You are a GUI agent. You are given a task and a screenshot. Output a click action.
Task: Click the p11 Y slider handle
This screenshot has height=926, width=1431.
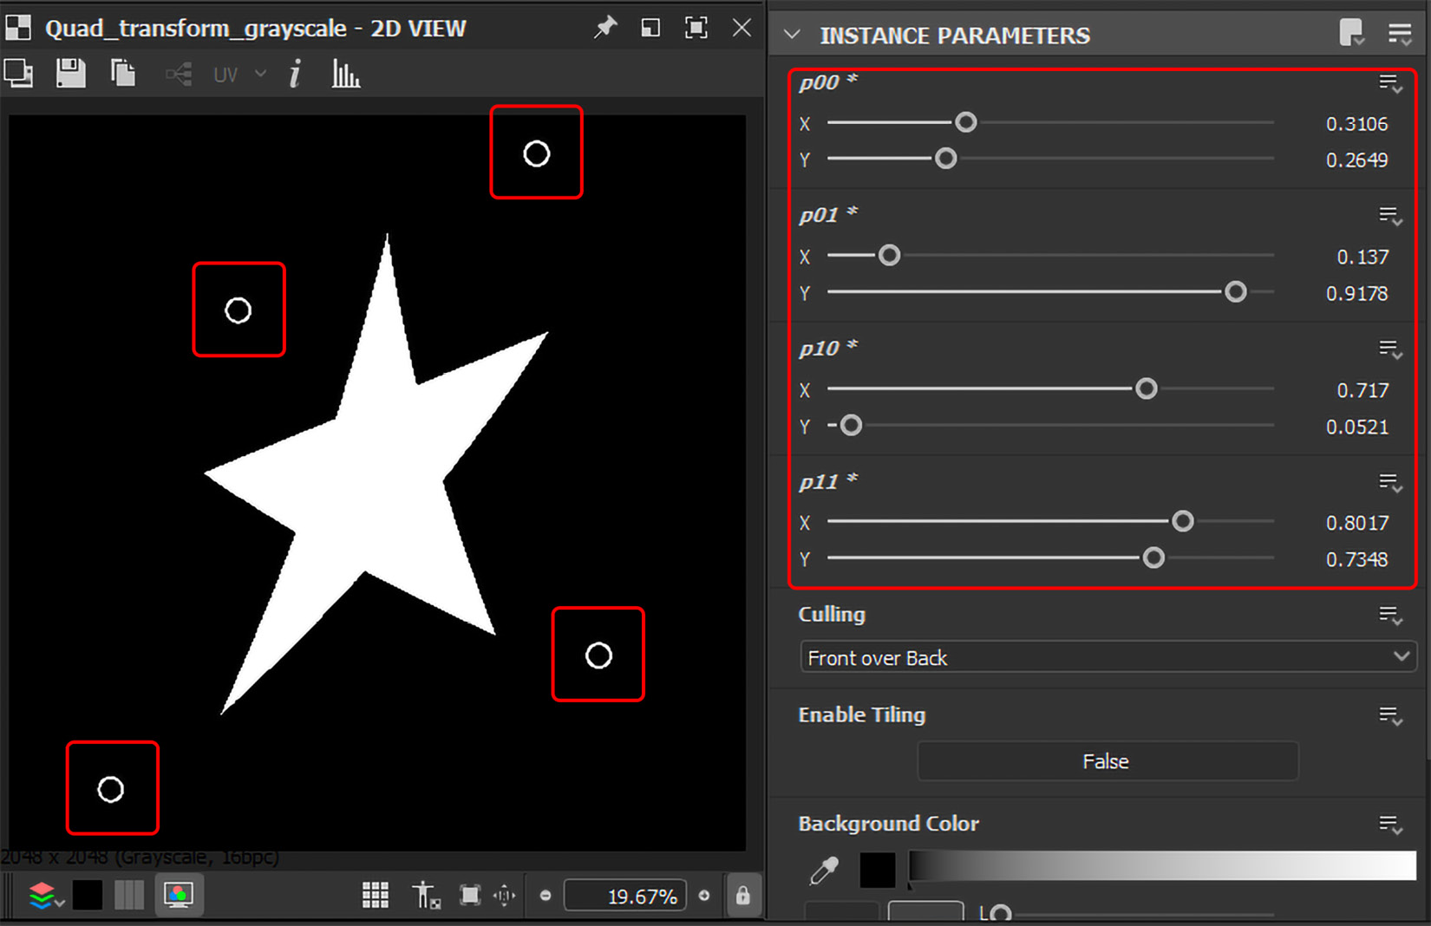coord(1153,558)
